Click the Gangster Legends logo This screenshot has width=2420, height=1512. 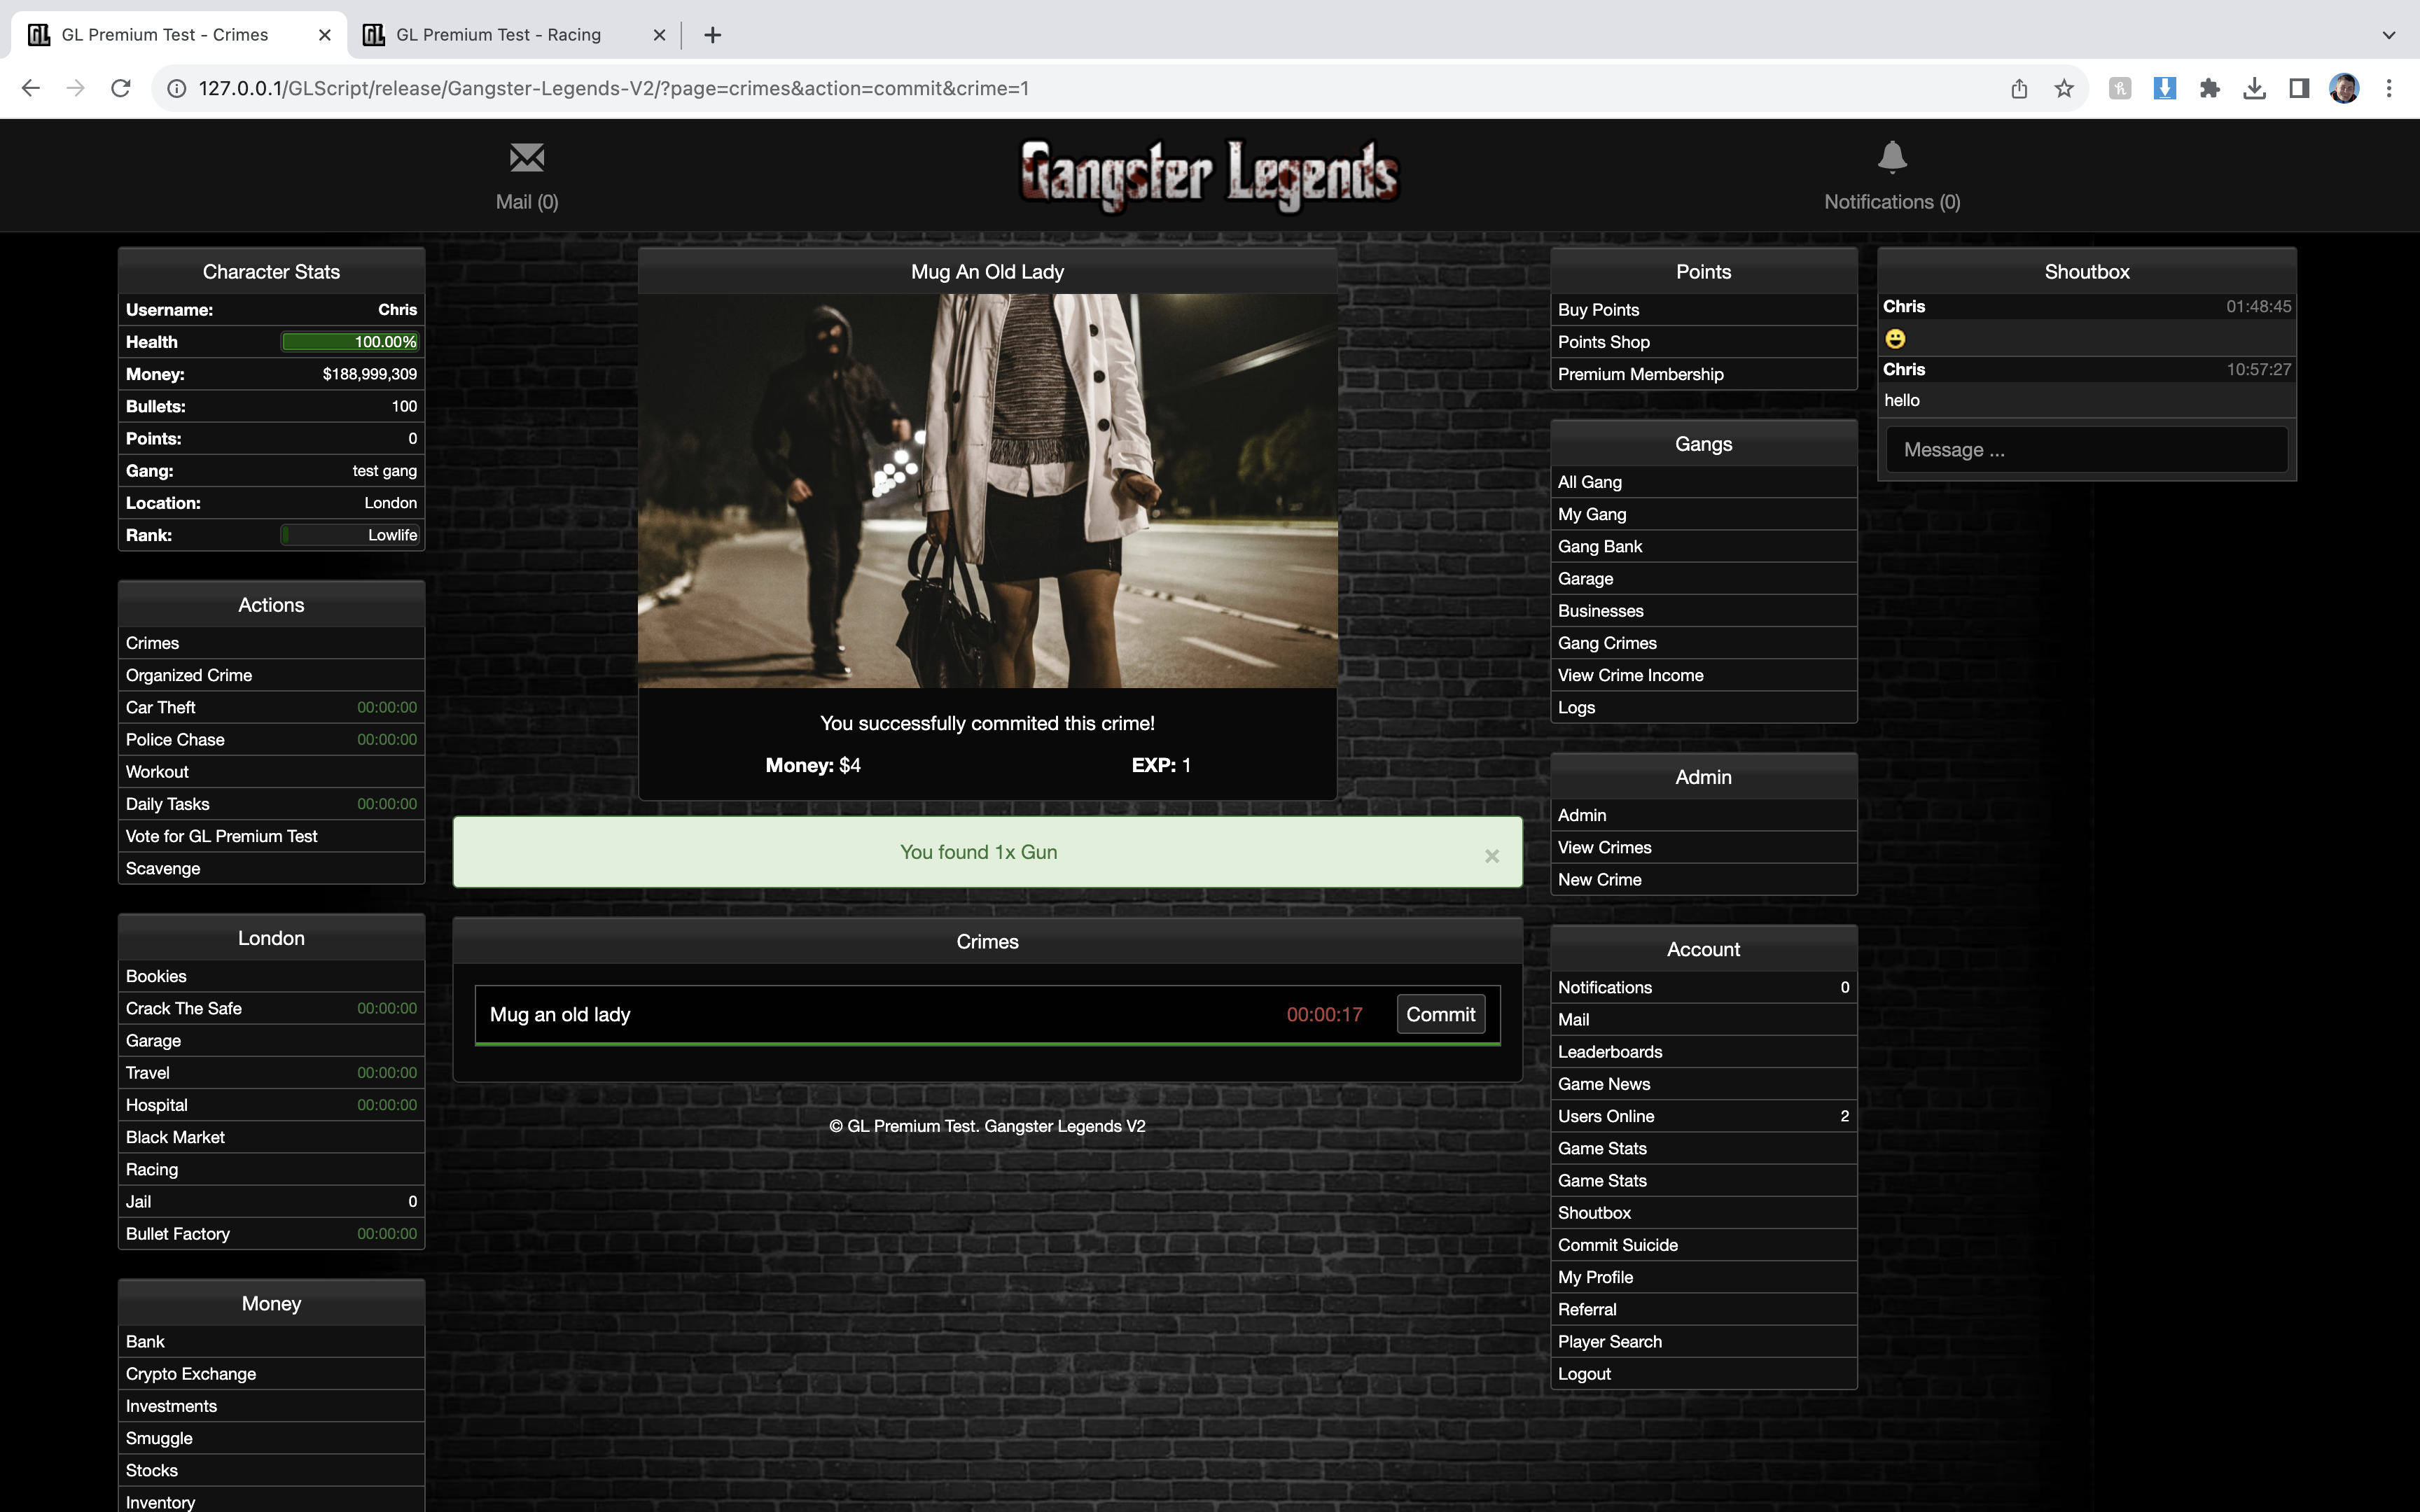(x=1208, y=175)
